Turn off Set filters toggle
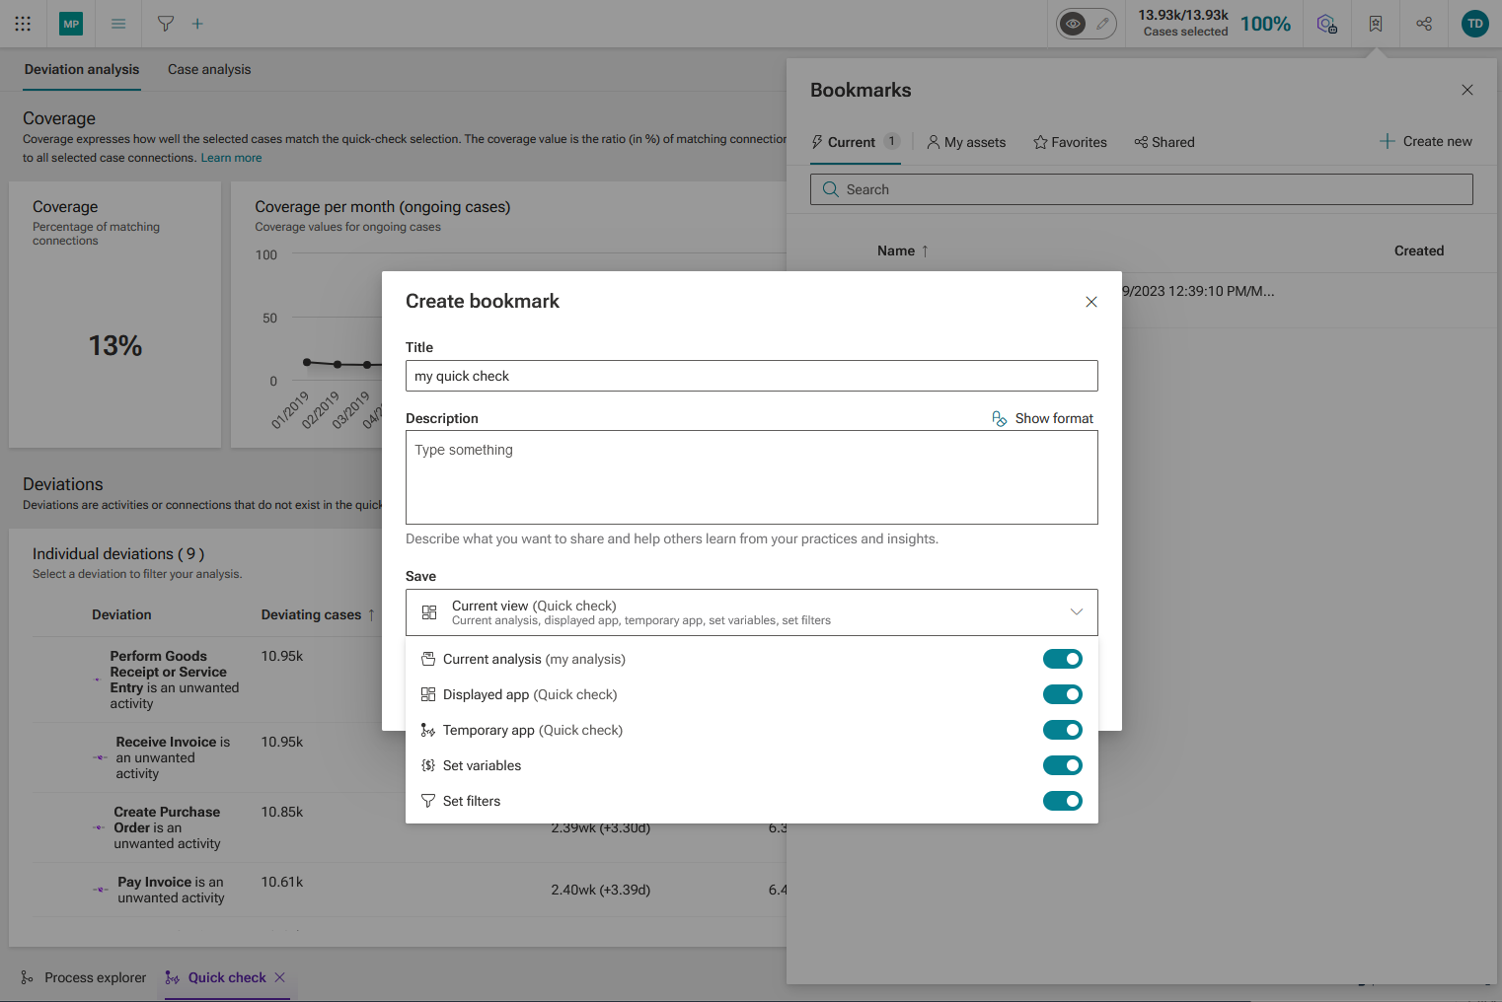 pyautogui.click(x=1063, y=801)
